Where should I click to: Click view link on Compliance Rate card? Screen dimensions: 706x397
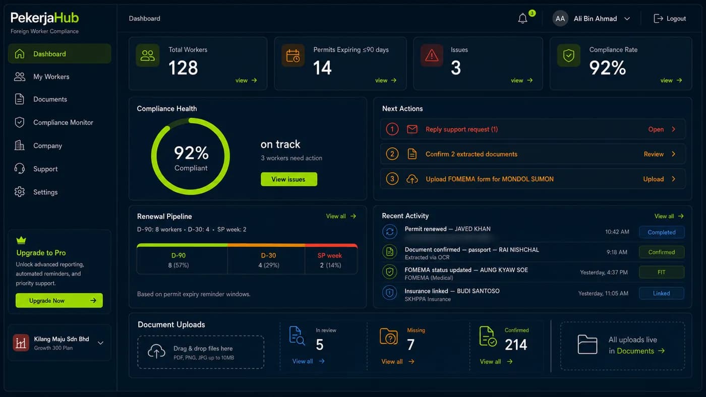671,80
